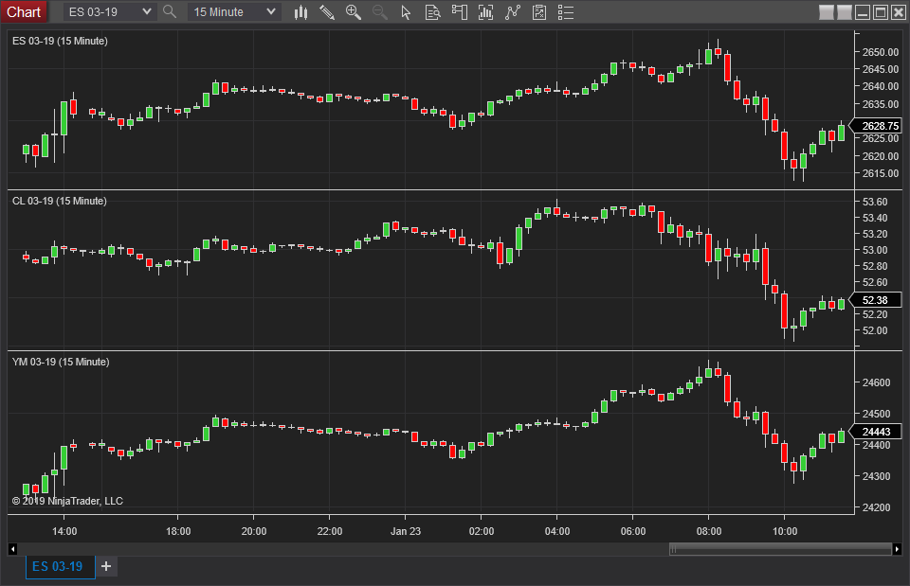Open the Indicators dialog icon

pyautogui.click(x=513, y=12)
